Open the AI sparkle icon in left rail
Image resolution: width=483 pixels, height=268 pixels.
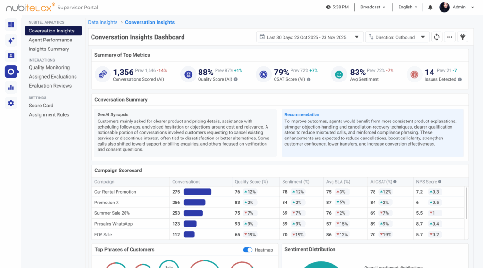point(11,41)
